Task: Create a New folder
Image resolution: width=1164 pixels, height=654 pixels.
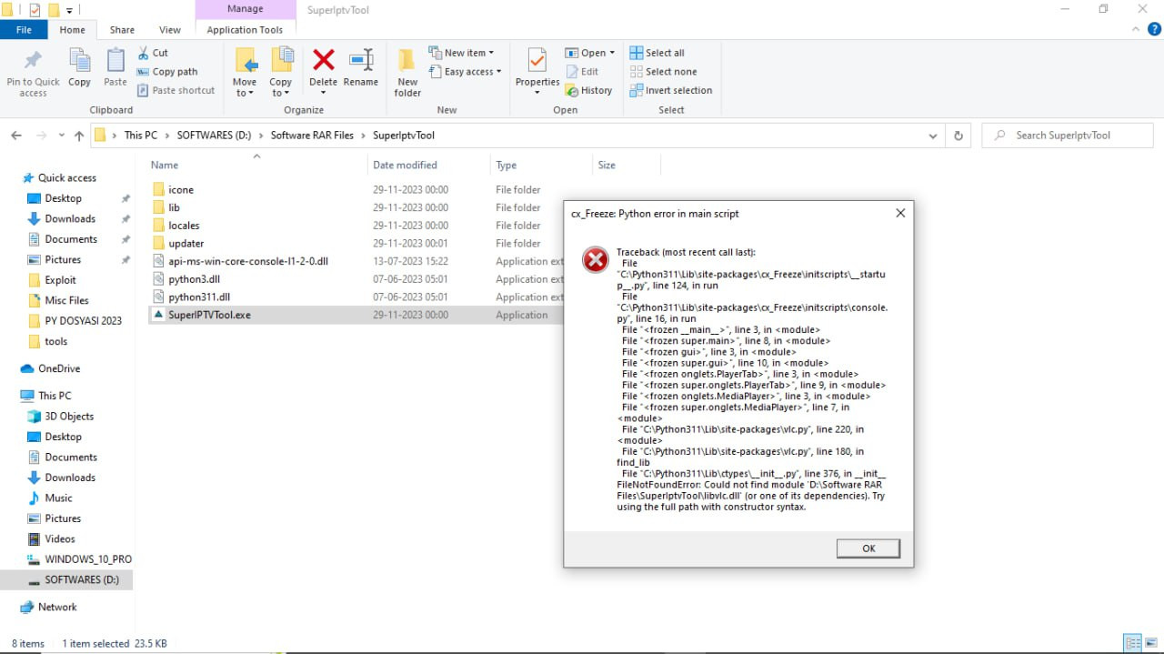Action: tap(407, 72)
